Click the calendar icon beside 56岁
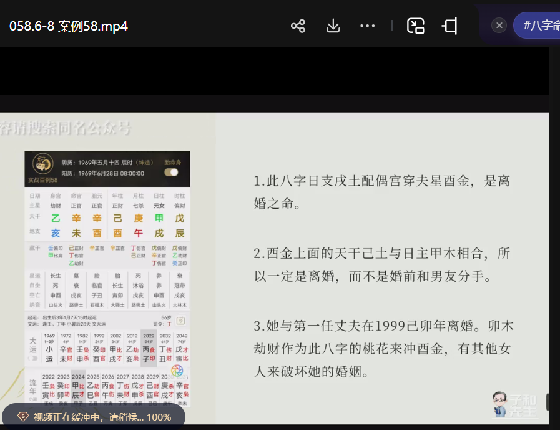Viewport: 560px width, 430px height. click(180, 321)
